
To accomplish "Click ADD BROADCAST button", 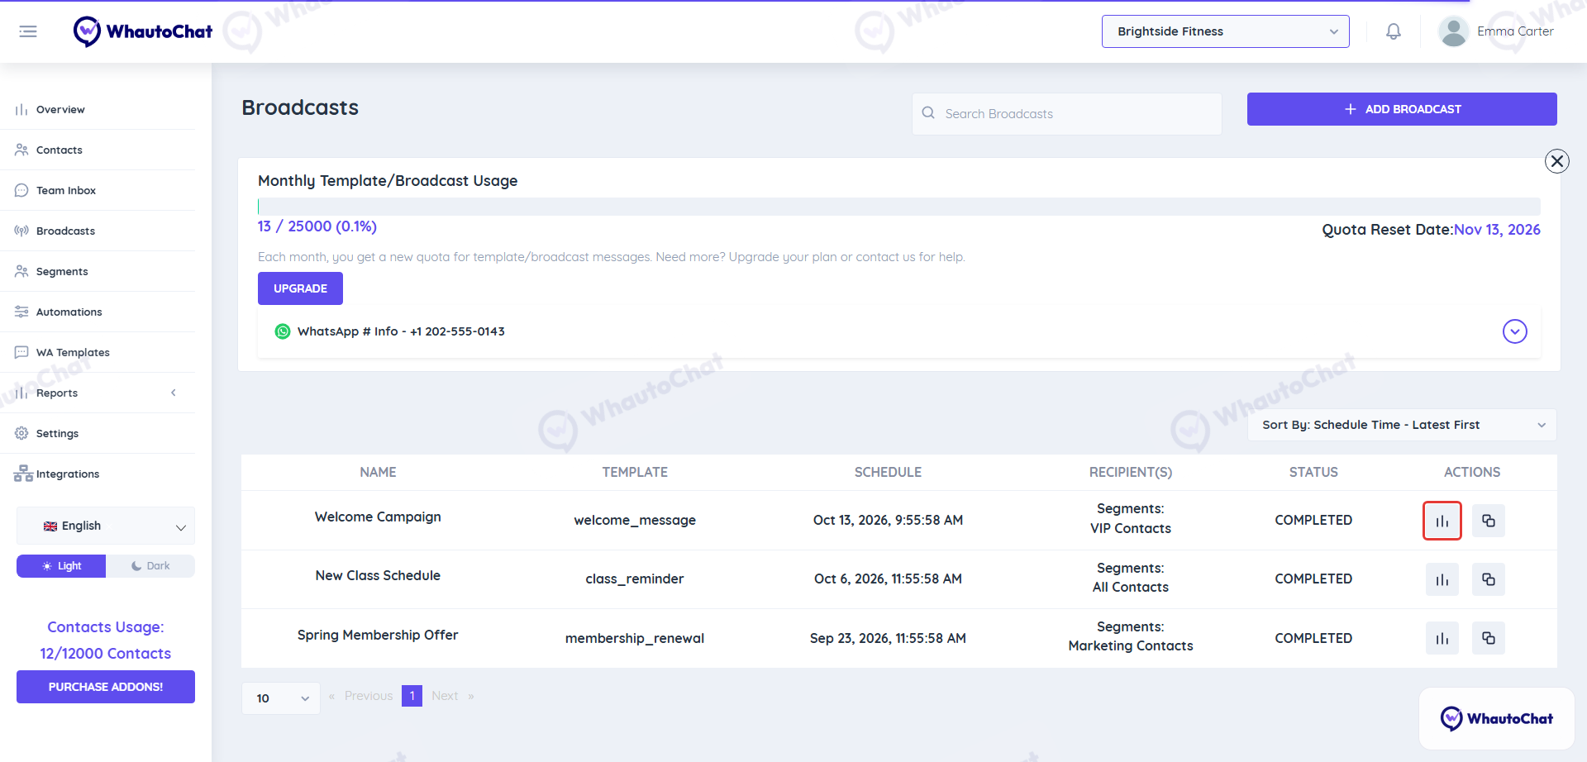I will pyautogui.click(x=1402, y=109).
